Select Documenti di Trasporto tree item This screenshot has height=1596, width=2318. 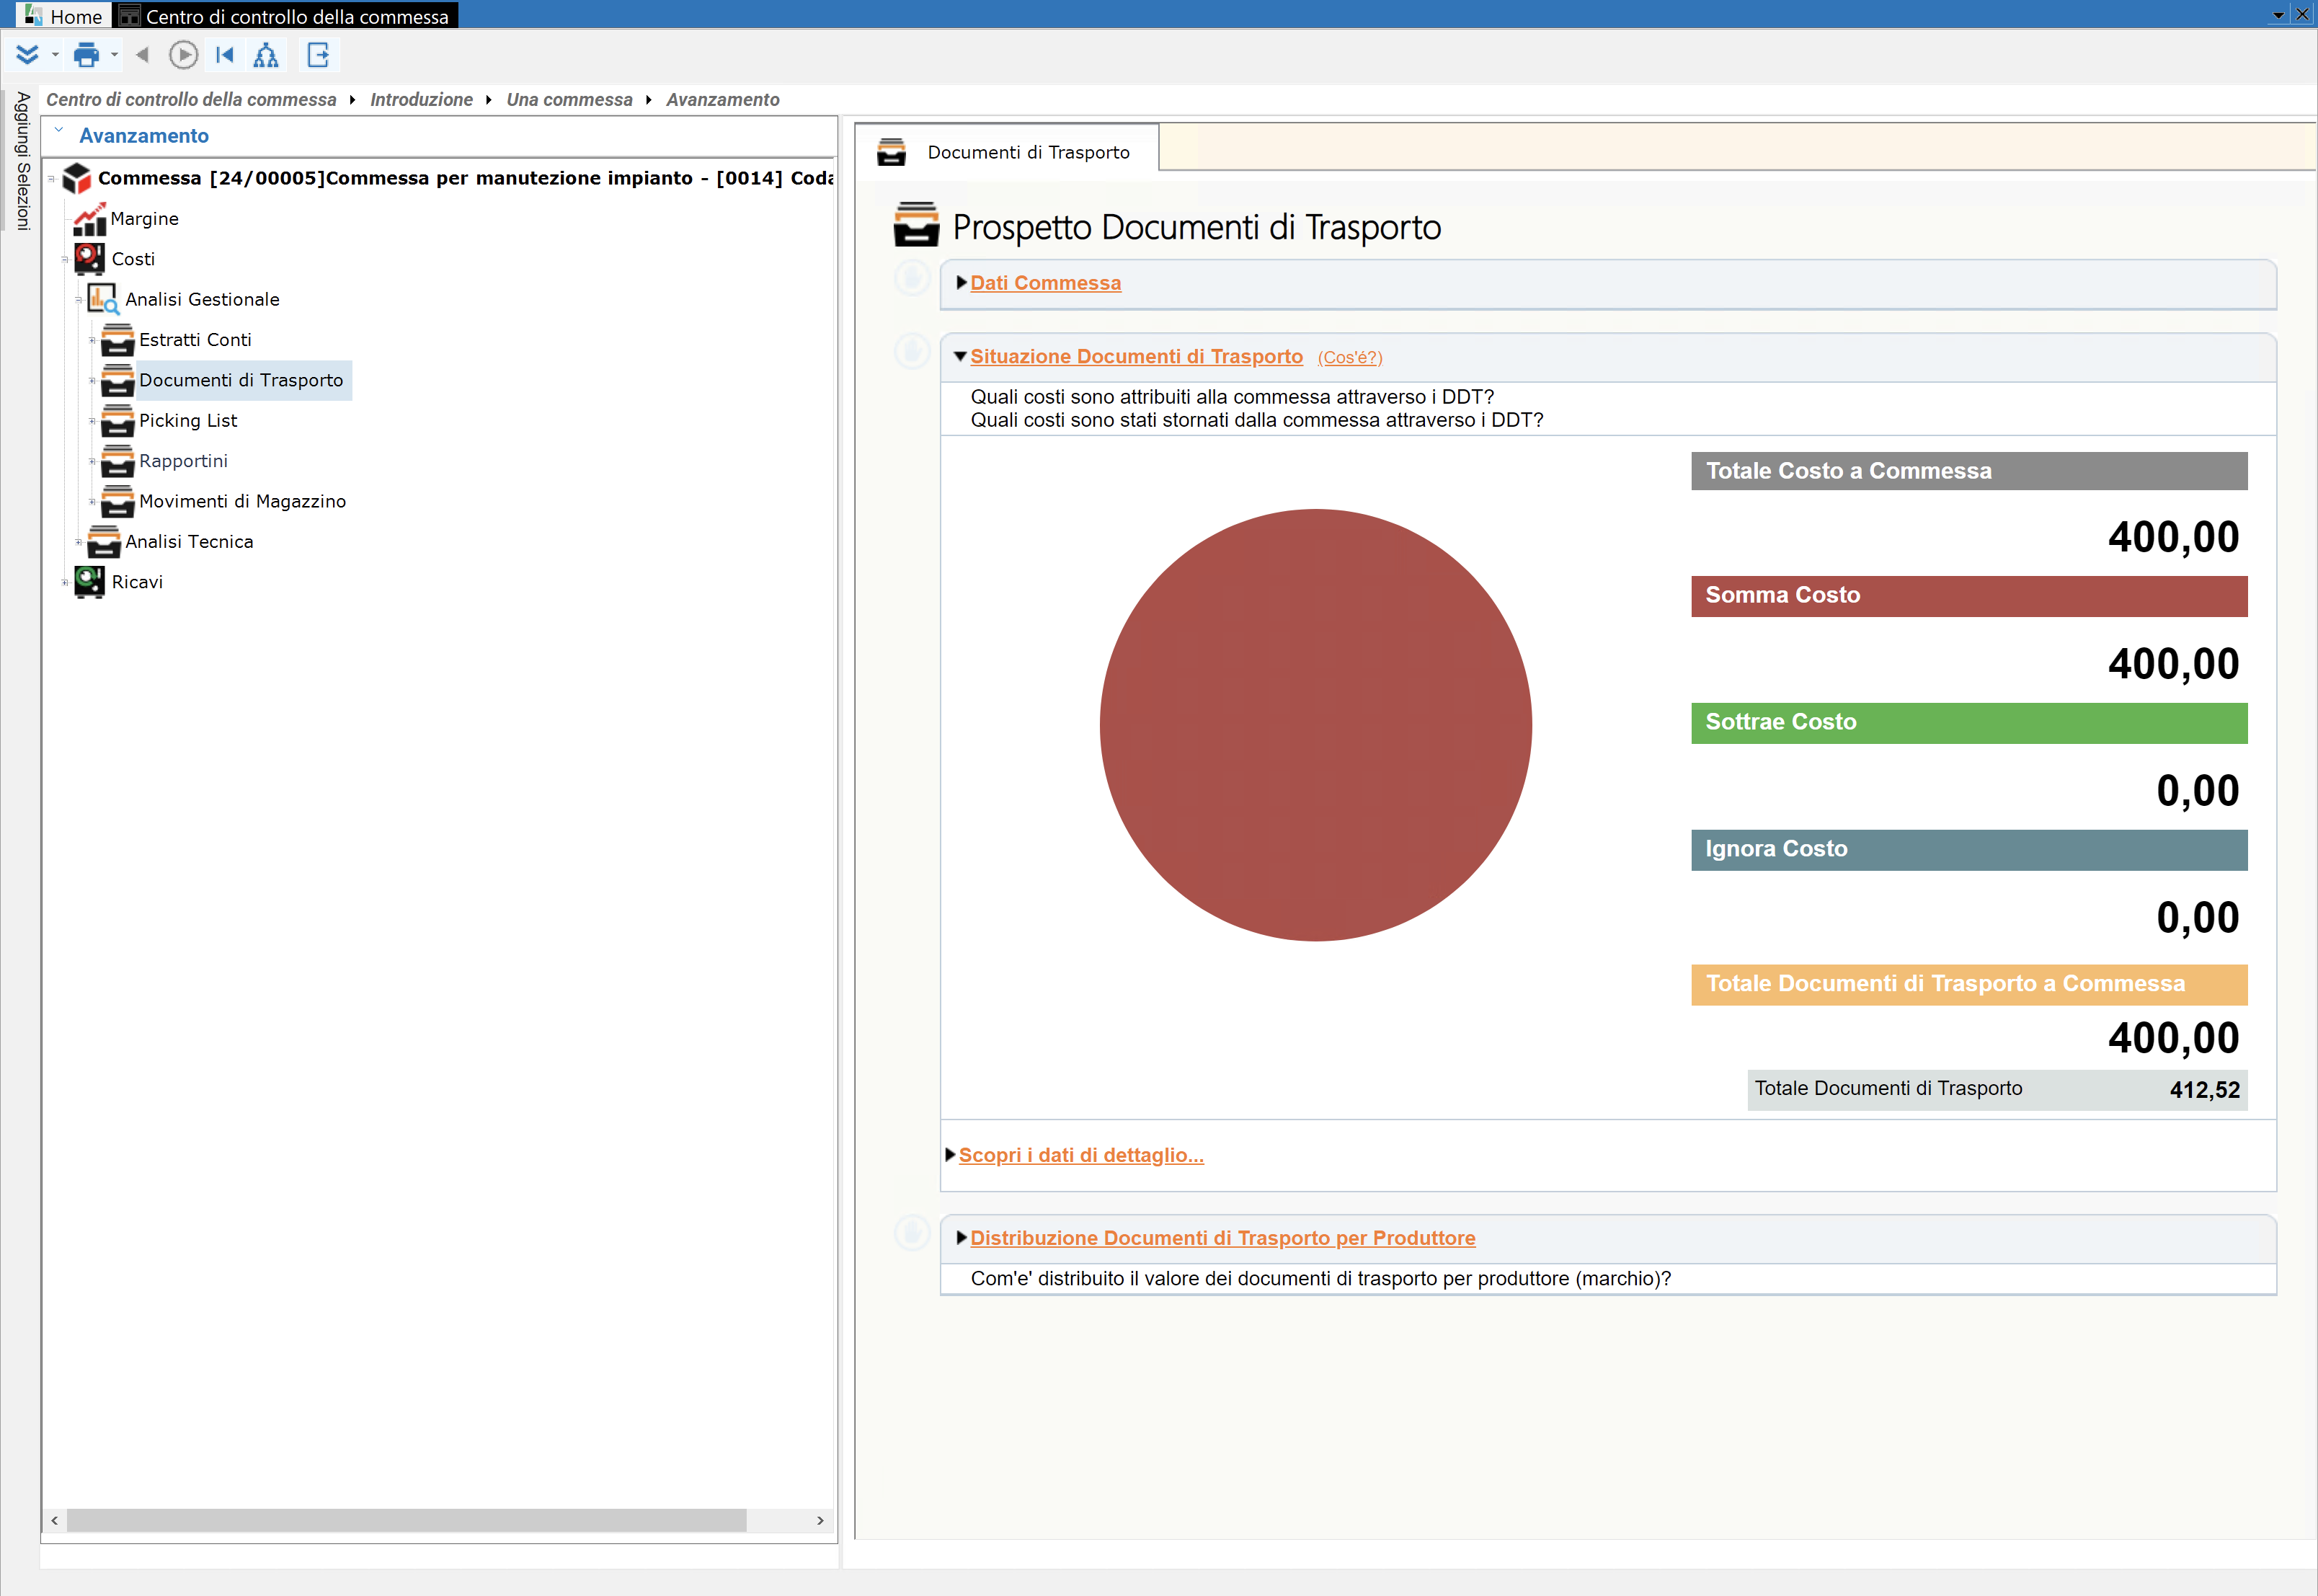click(241, 381)
